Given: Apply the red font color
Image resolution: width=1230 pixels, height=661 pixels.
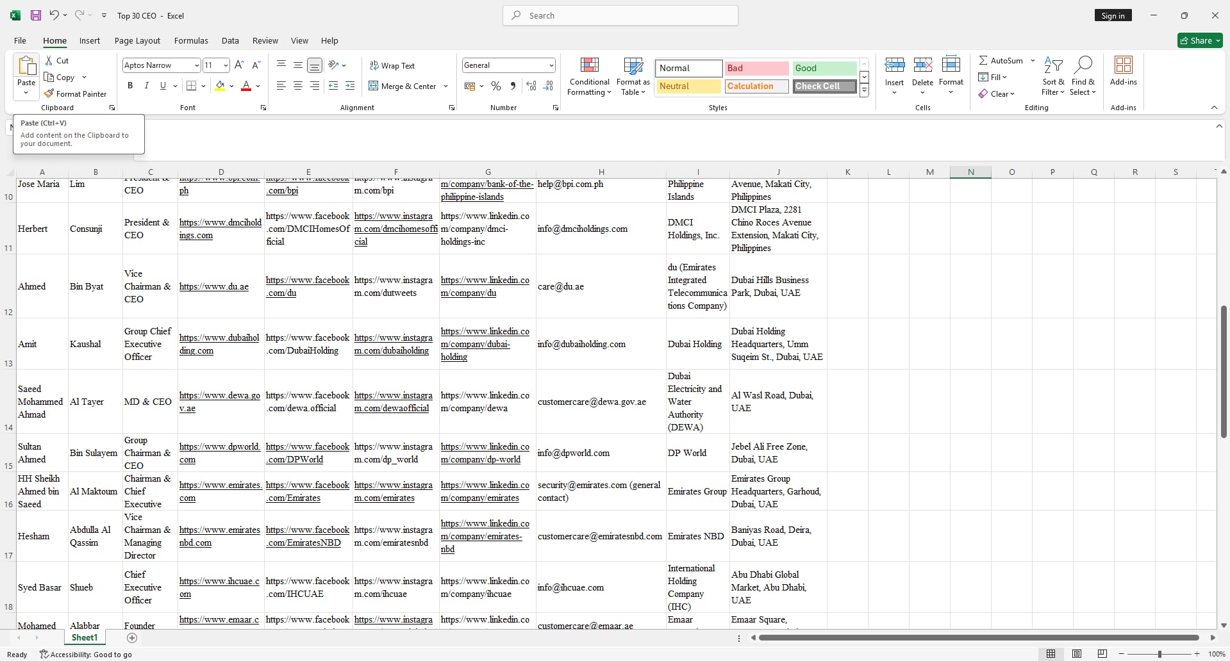Looking at the screenshot, I should tap(246, 86).
